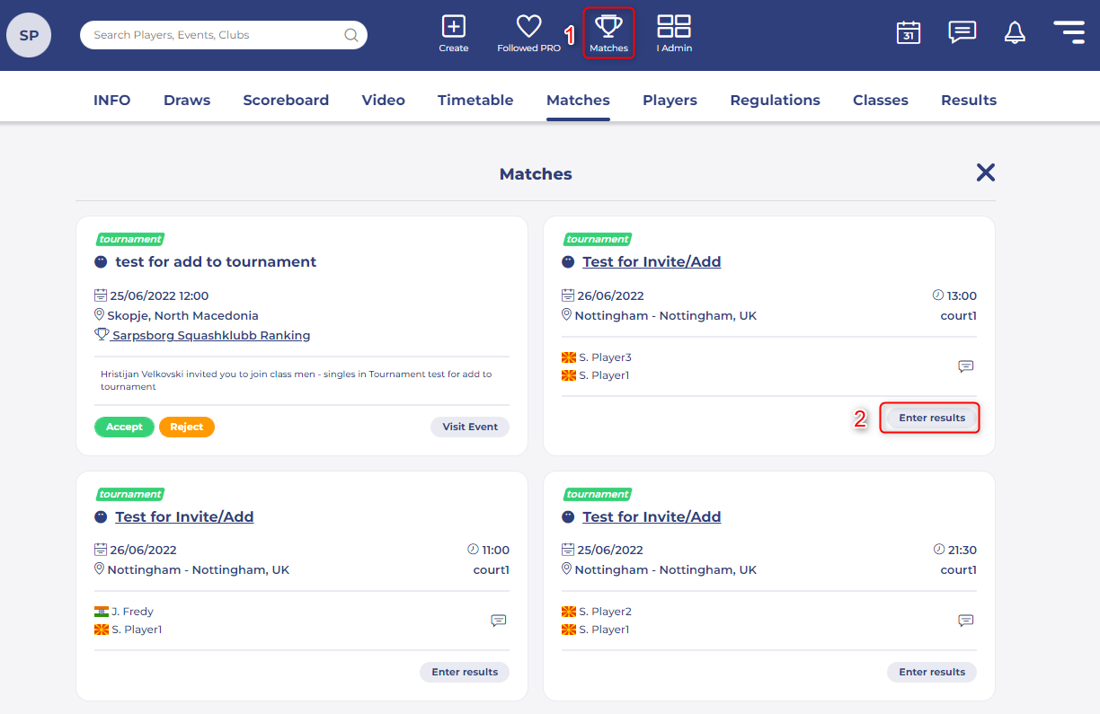Switch to the Classes tab
Viewport: 1100px width, 714px height.
click(881, 101)
